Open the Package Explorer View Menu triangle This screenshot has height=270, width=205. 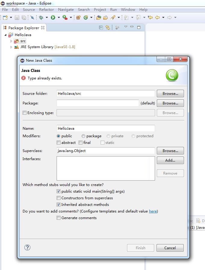click(126, 27)
